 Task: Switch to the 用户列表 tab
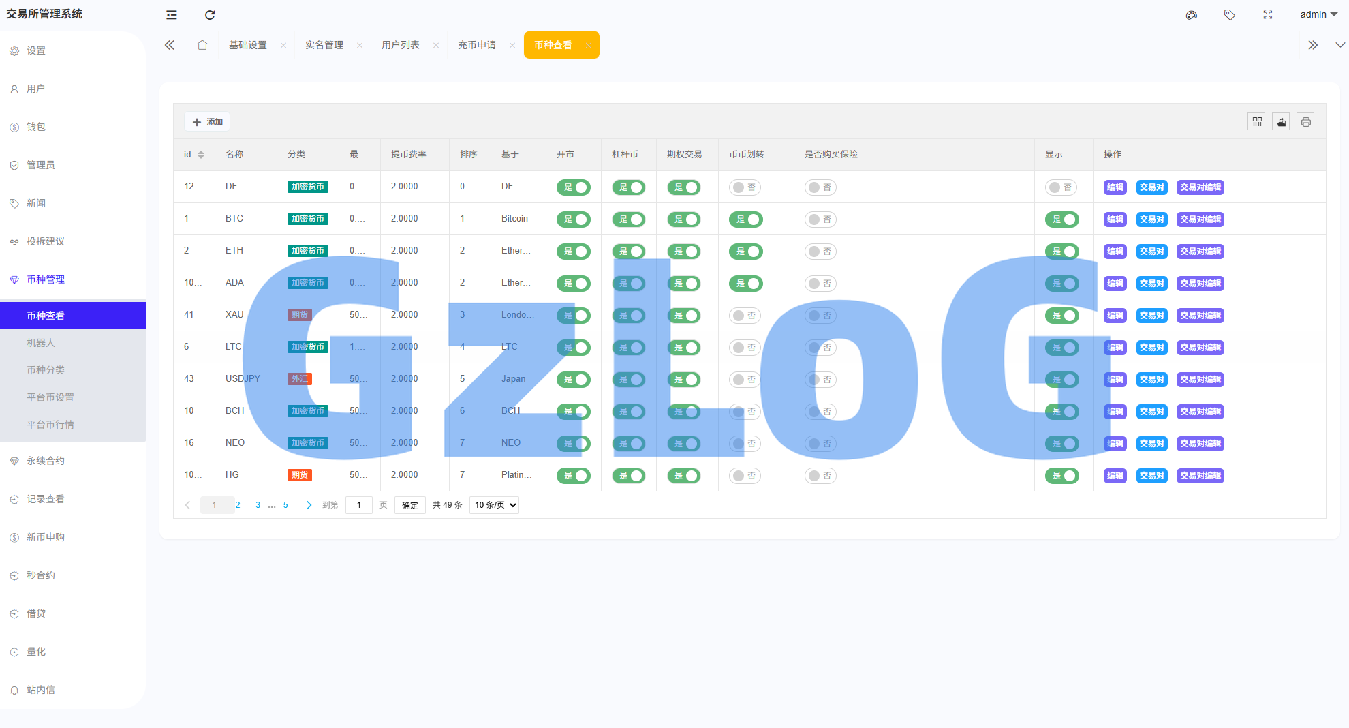[400, 44]
